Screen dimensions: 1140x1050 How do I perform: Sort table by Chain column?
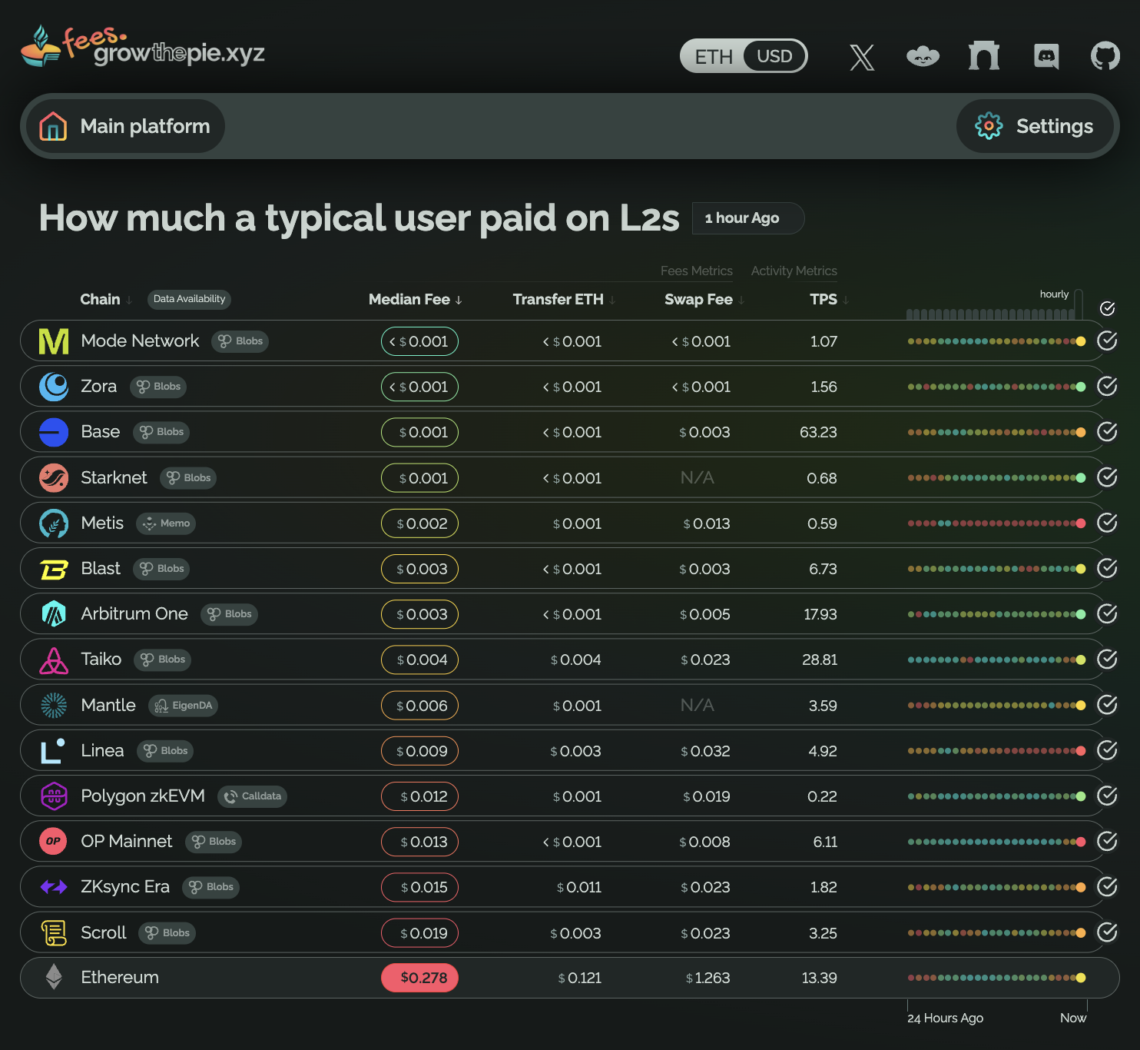click(106, 299)
